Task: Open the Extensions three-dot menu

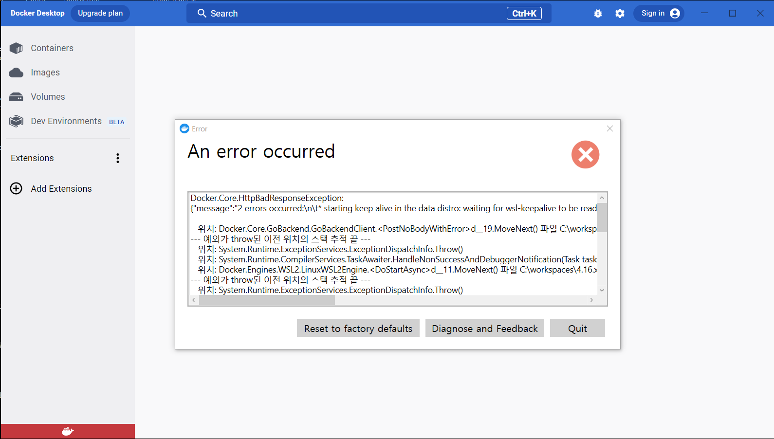Action: (118, 158)
